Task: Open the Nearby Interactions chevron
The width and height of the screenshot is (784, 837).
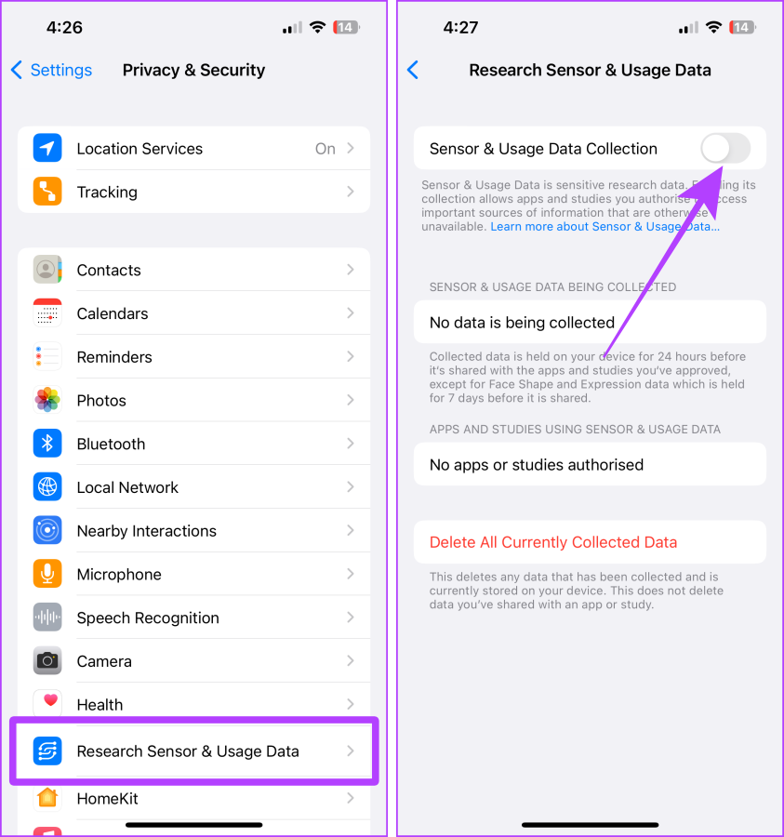Action: (350, 530)
